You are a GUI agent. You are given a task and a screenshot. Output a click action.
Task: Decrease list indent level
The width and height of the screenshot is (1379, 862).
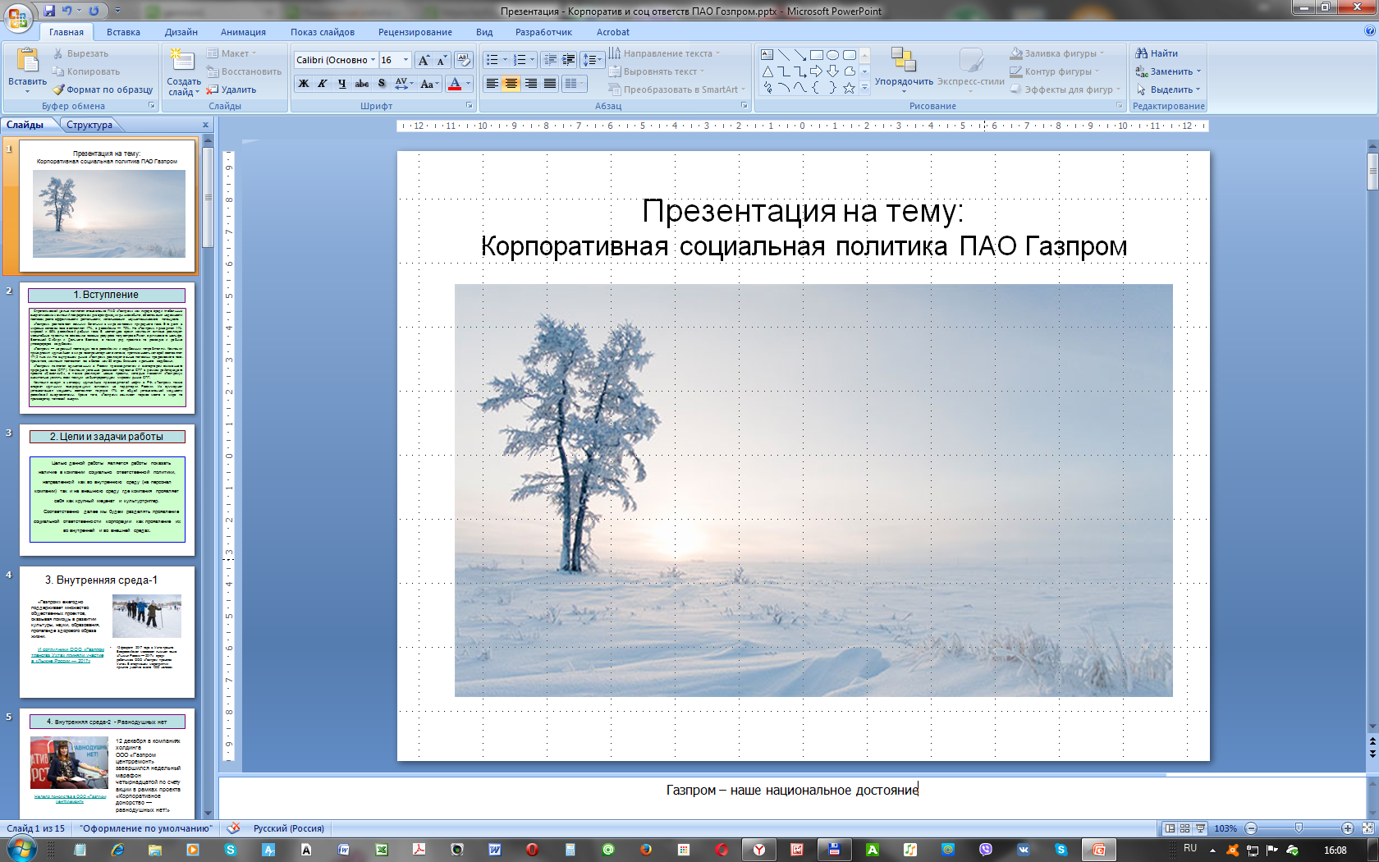click(550, 60)
